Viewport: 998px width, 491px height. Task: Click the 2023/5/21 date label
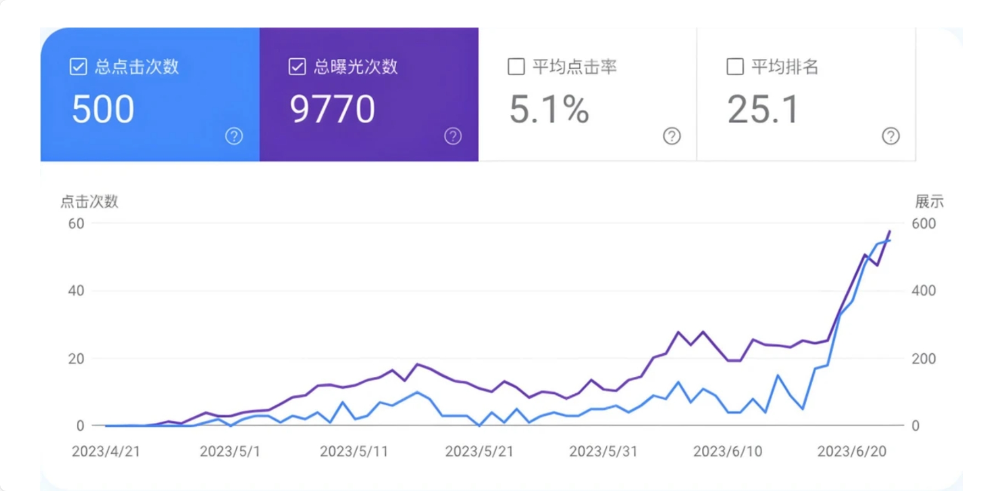(479, 451)
